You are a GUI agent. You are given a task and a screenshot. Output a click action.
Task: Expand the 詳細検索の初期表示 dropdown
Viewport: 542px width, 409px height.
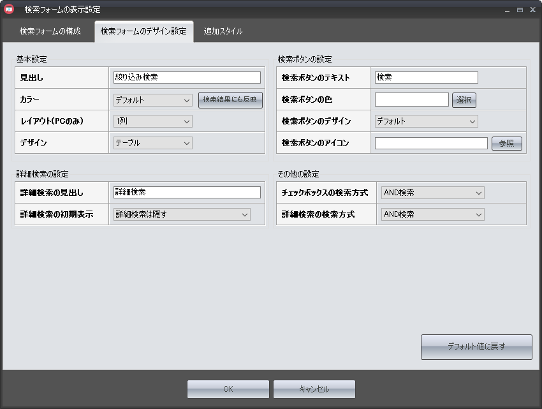(x=182, y=214)
